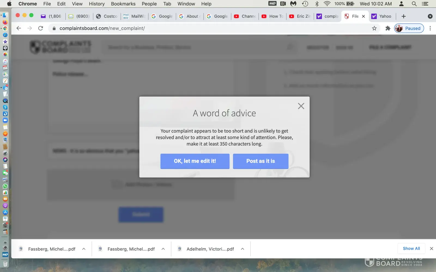The width and height of the screenshot is (436, 272).
Task: Open macOS Spotlight search
Action: 414,4
